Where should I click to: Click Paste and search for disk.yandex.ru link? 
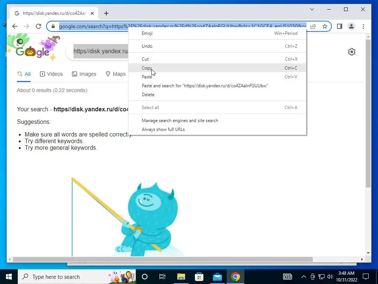click(217, 86)
